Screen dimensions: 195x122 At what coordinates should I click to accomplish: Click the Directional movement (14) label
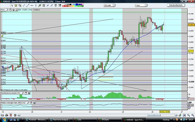pos(10,93)
